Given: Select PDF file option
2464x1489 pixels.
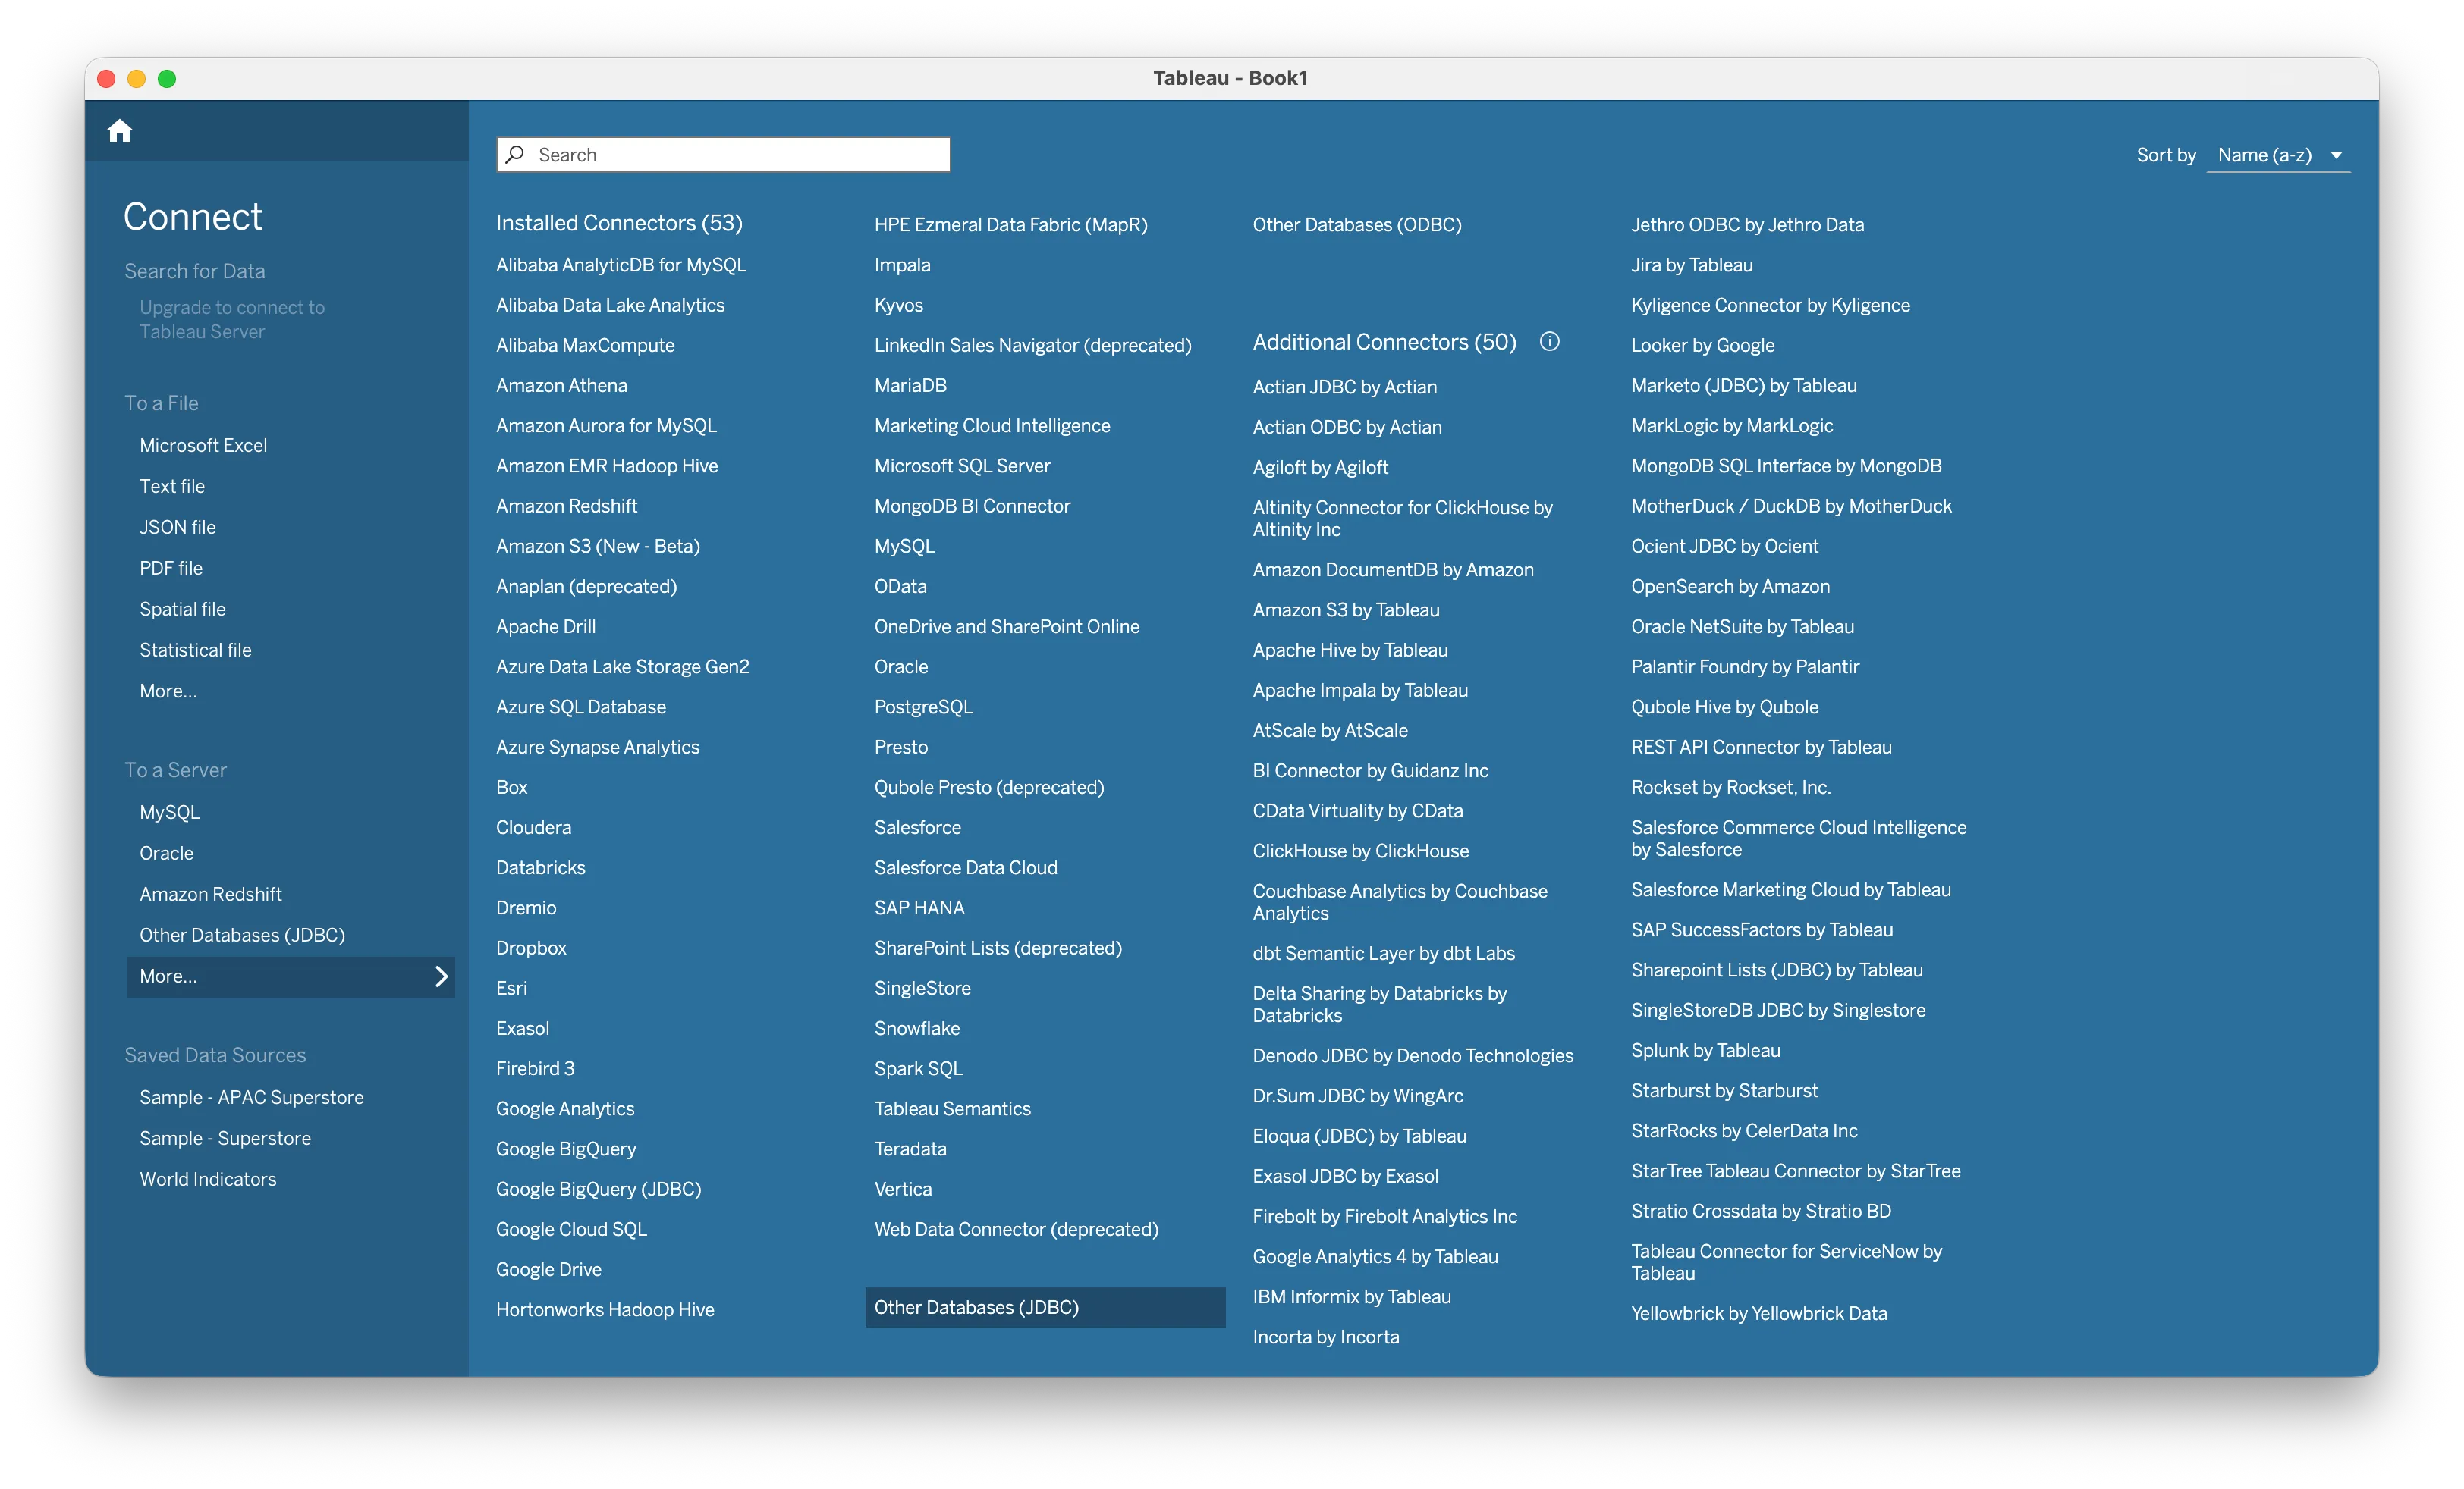Looking at the screenshot, I should tap(171, 568).
